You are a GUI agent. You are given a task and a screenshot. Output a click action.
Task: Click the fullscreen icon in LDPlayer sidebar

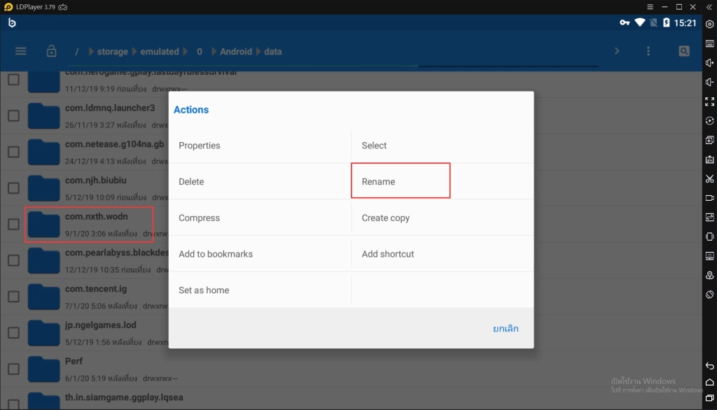pos(709,101)
